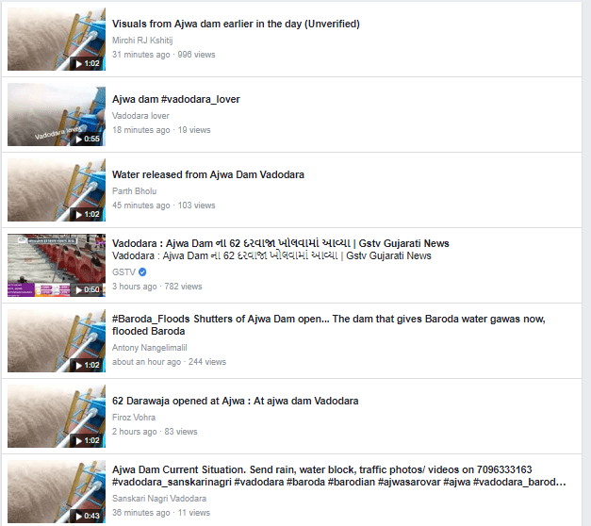Play the Sanskari Nagri 0:43 video

tap(57, 491)
